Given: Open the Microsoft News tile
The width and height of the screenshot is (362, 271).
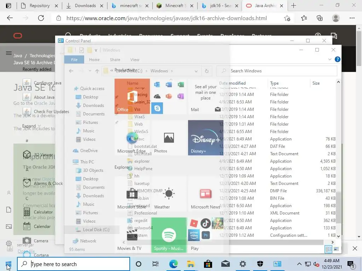Looking at the screenshot, I should pos(205,194).
